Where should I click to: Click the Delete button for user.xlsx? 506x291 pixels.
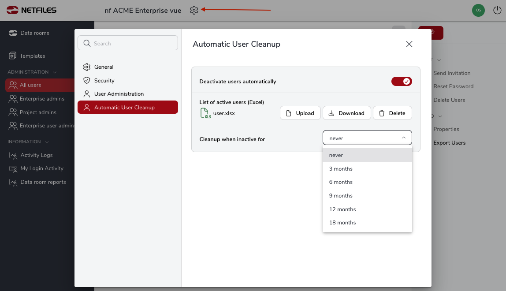pyautogui.click(x=392, y=113)
